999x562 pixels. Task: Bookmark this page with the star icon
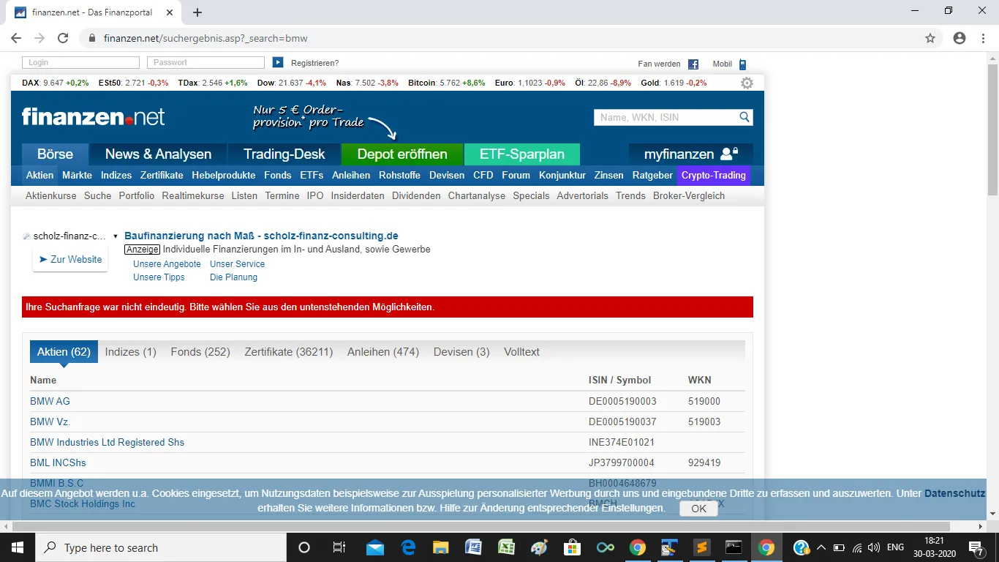(x=930, y=38)
